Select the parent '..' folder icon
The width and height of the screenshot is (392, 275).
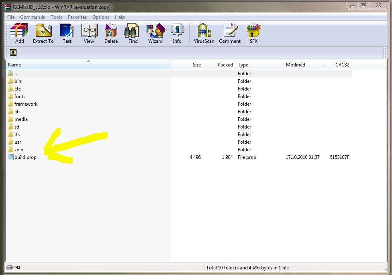(x=10, y=73)
